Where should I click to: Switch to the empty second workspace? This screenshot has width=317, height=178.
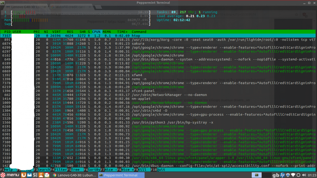coord(267,175)
